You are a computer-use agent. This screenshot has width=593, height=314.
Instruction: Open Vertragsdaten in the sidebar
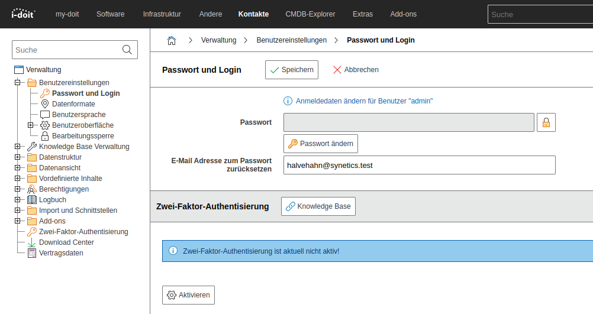pyautogui.click(x=61, y=253)
